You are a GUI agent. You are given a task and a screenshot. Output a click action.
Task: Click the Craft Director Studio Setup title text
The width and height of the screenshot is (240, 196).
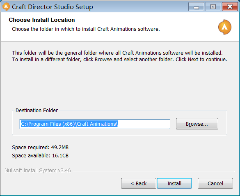tap(53, 7)
